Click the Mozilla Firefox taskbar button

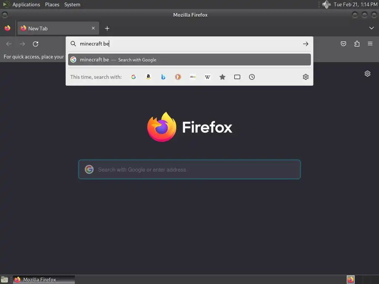pos(44,280)
